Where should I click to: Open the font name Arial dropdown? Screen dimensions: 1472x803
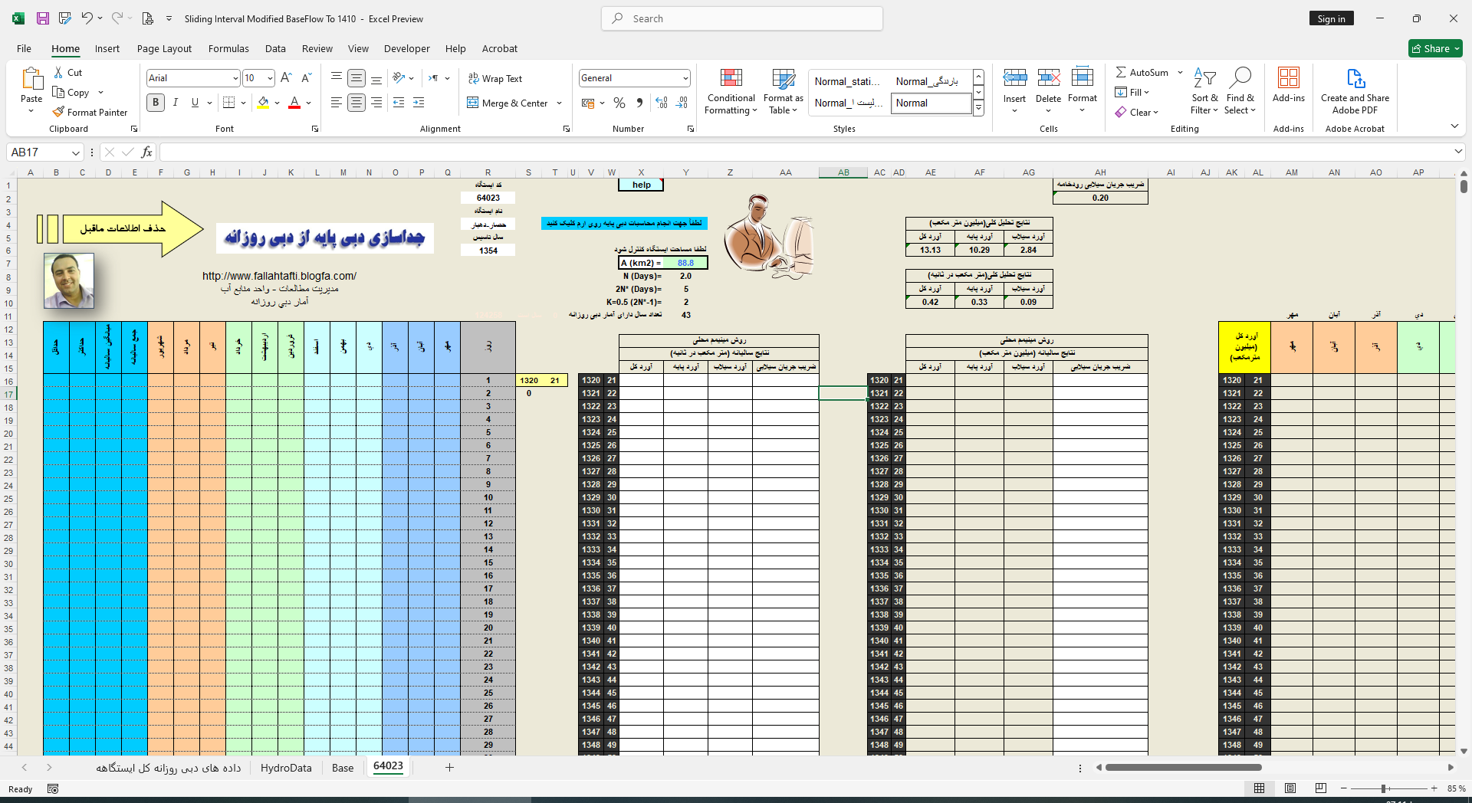[235, 78]
